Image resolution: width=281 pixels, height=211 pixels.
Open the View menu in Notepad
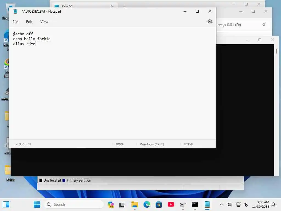pos(44,22)
